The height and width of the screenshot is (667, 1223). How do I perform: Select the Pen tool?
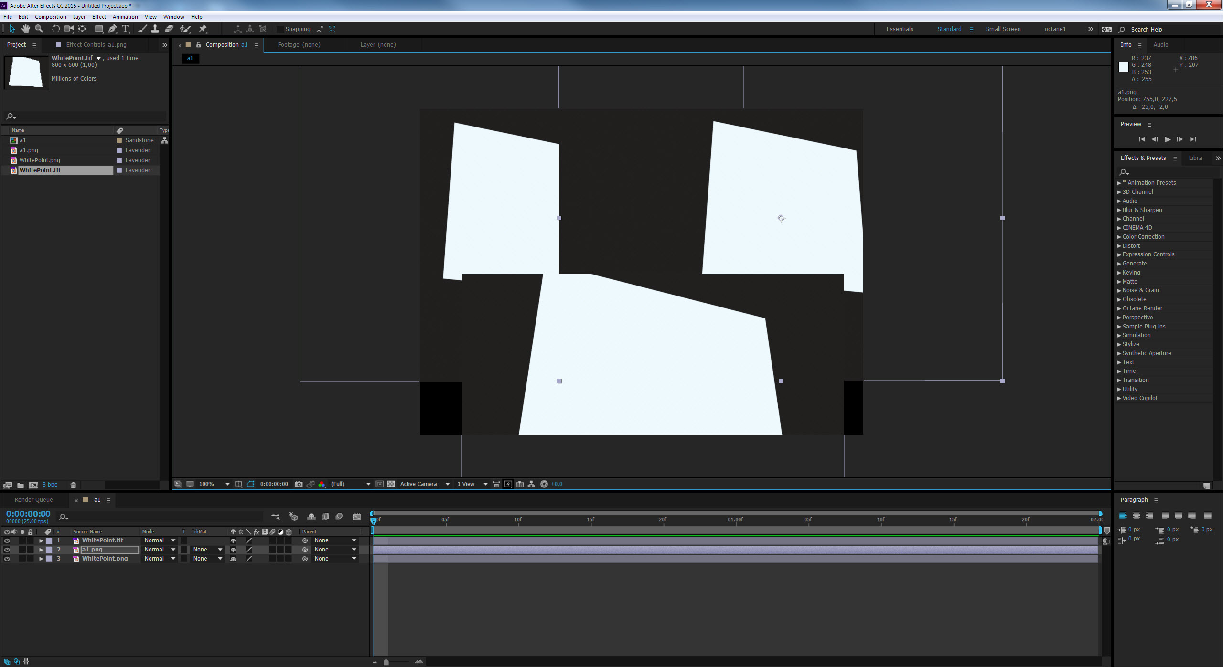[x=112, y=29]
